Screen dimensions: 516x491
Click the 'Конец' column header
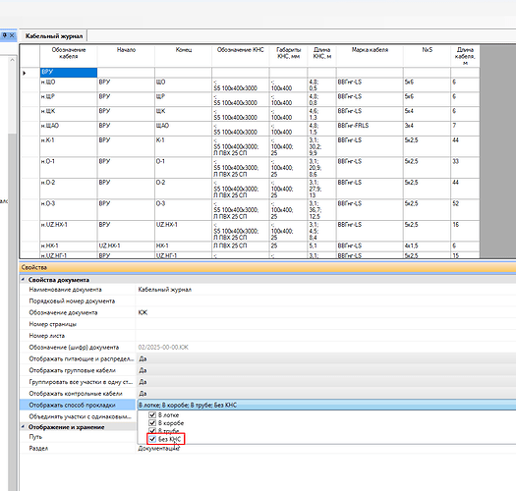coord(183,56)
